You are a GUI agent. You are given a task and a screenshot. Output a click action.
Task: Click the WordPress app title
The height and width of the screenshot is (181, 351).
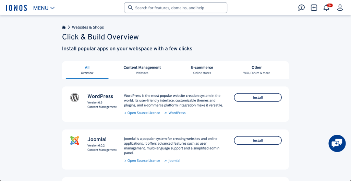pos(100,96)
